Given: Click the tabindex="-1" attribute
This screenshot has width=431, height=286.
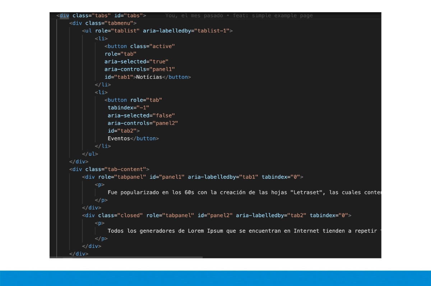Looking at the screenshot, I should pos(128,108).
